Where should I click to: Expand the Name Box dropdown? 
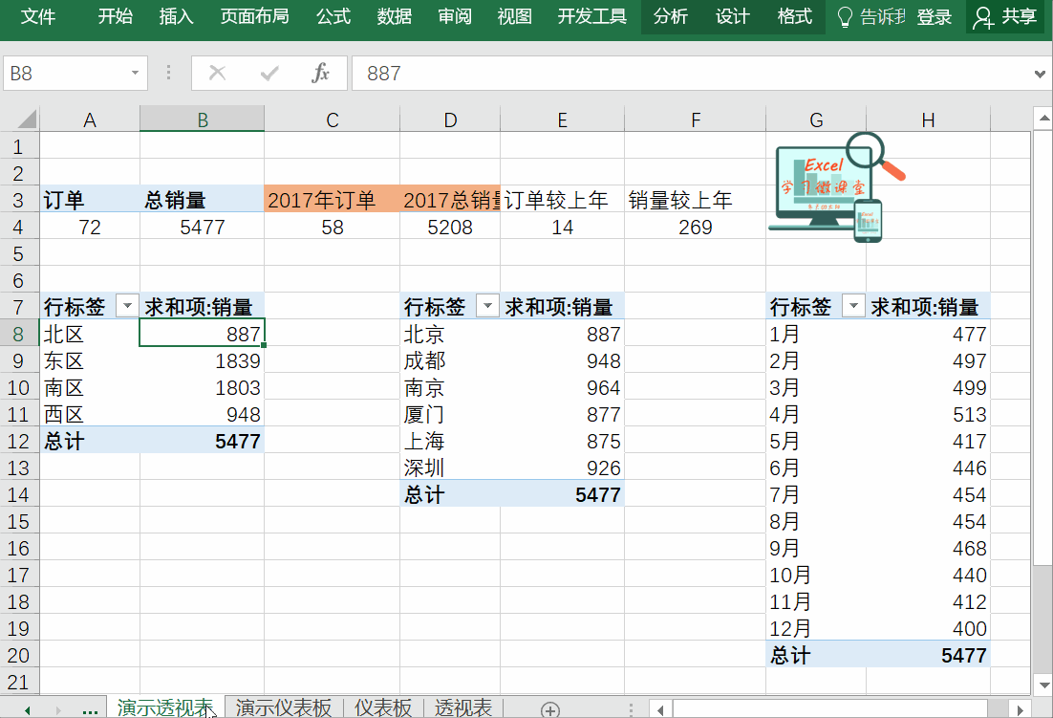[134, 74]
